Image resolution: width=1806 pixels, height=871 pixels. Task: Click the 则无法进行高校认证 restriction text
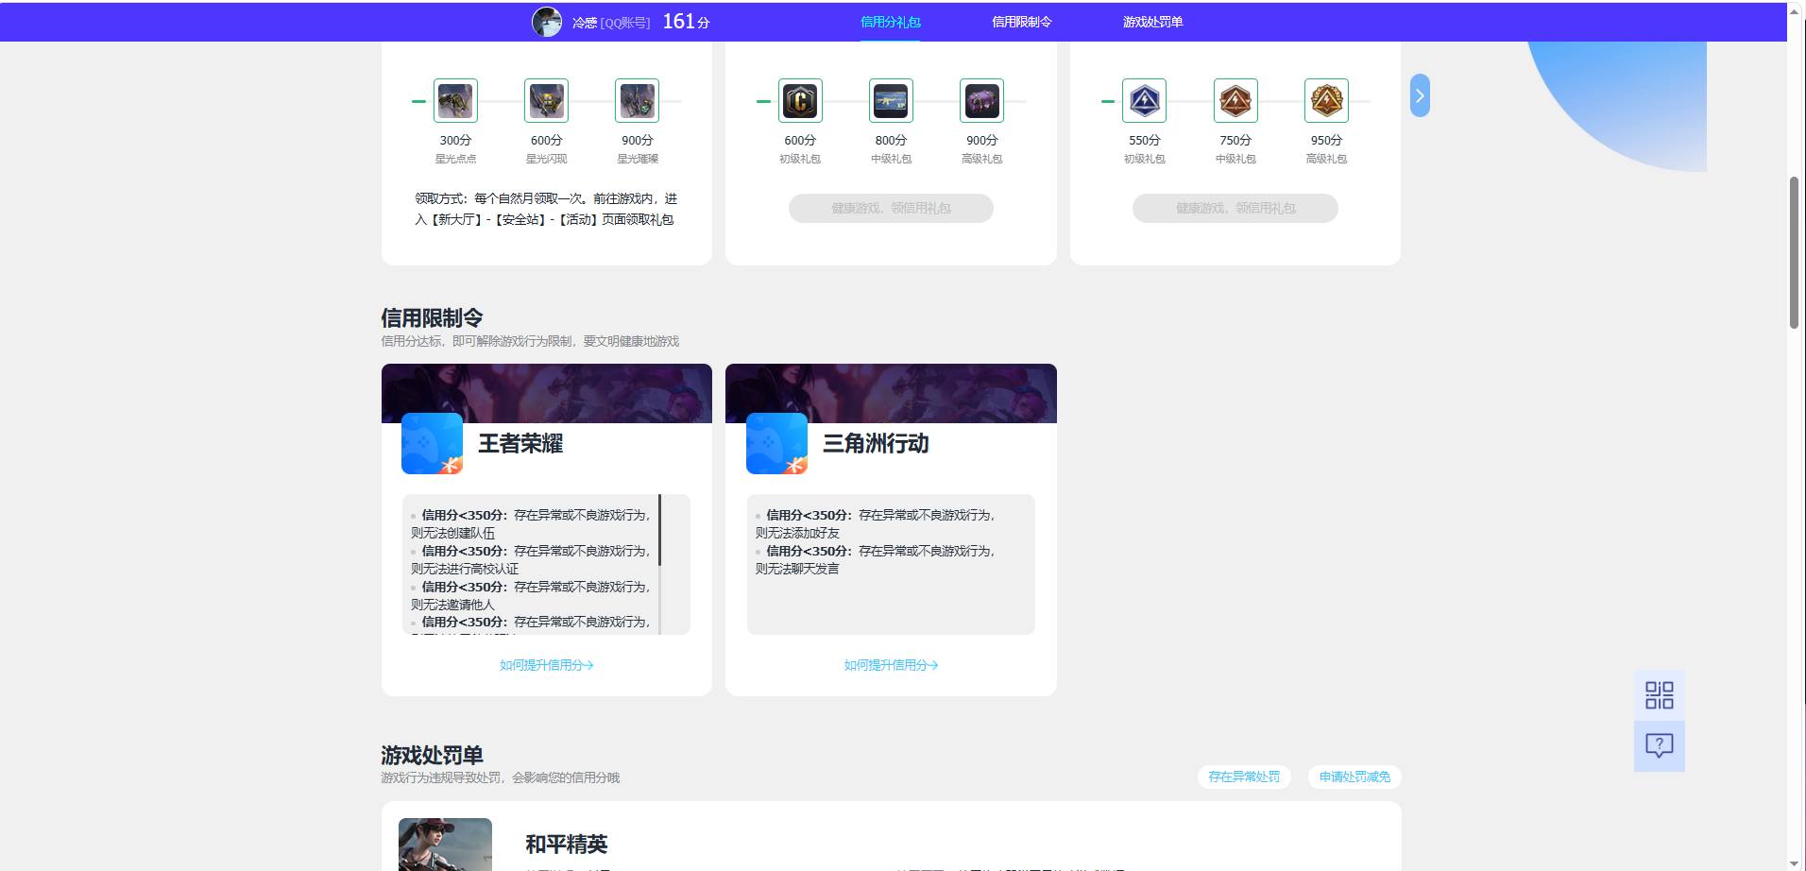coord(465,569)
